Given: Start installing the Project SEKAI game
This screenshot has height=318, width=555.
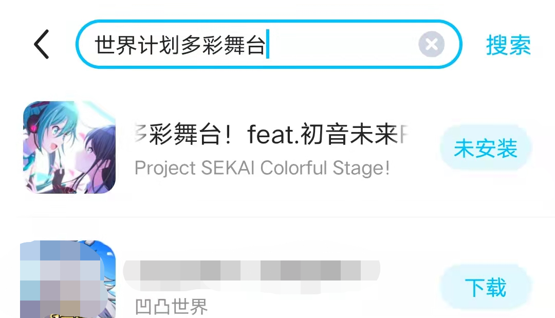Looking at the screenshot, I should tap(485, 149).
